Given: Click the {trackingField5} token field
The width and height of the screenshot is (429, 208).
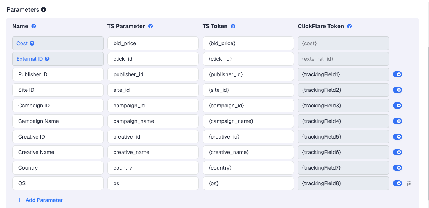Looking at the screenshot, I should pos(343,137).
